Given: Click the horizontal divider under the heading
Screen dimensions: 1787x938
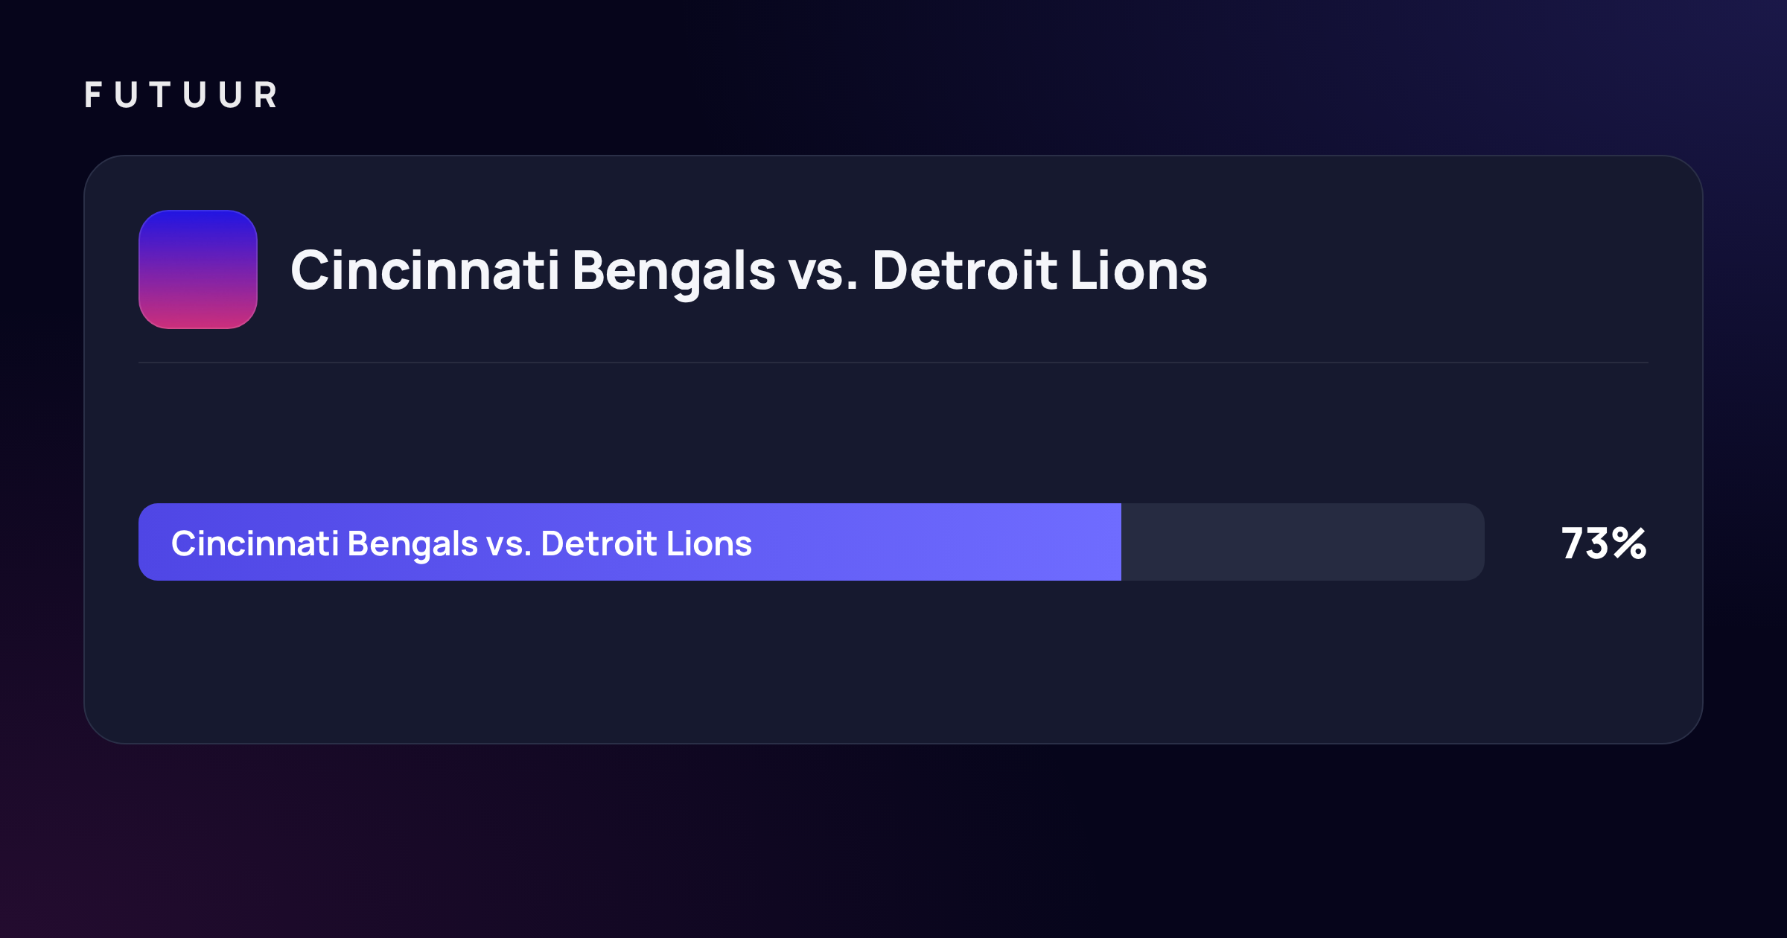Looking at the screenshot, I should click(893, 363).
